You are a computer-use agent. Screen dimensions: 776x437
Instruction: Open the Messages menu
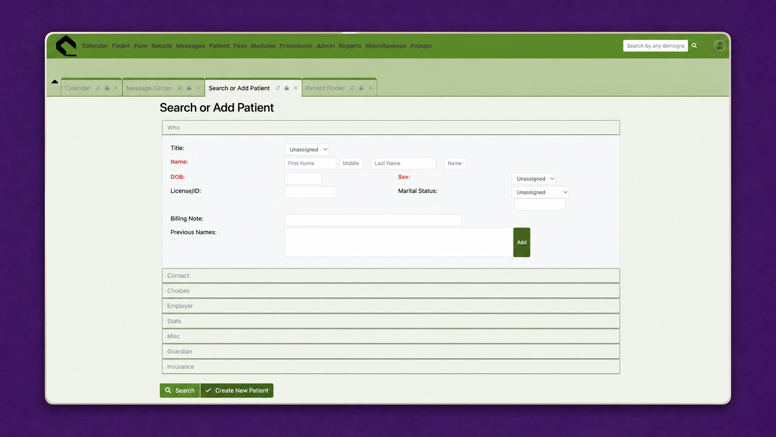(x=190, y=46)
